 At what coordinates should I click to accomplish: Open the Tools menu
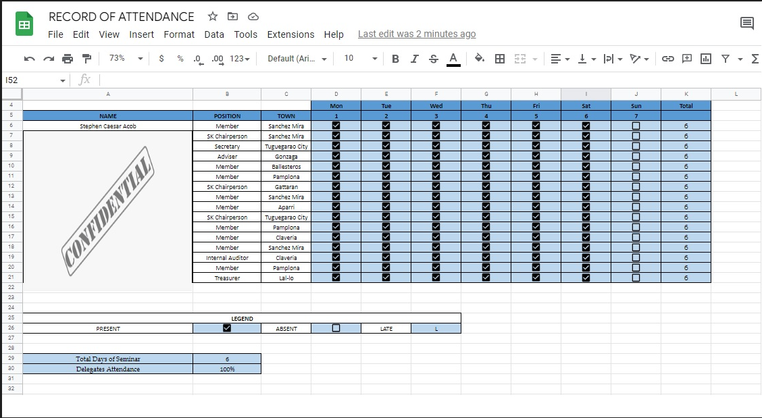point(245,34)
